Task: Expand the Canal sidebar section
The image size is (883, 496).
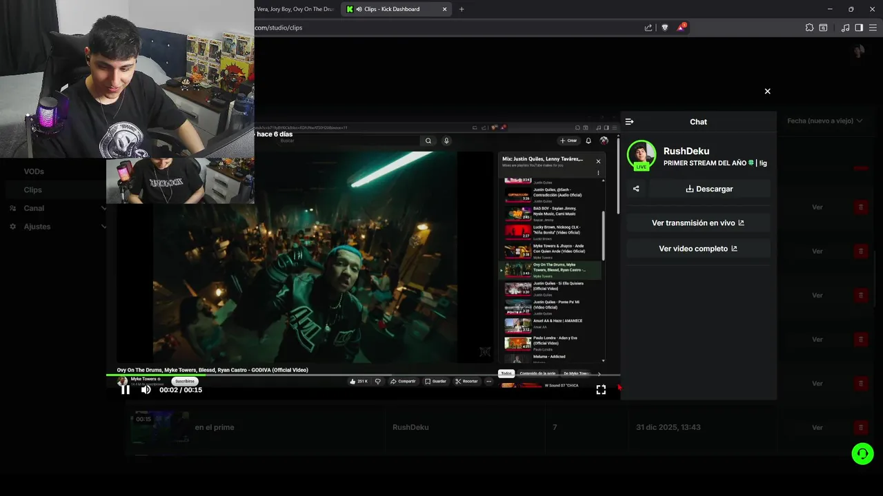Action: click(x=103, y=208)
